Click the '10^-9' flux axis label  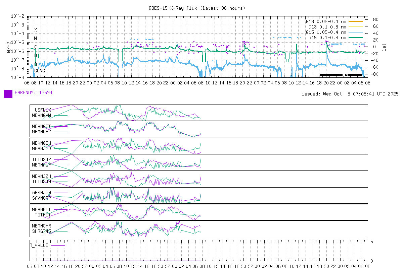[x=17, y=77]
